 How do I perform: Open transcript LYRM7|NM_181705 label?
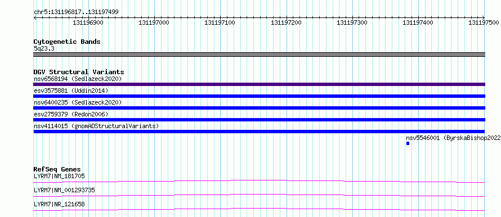[x=59, y=176]
